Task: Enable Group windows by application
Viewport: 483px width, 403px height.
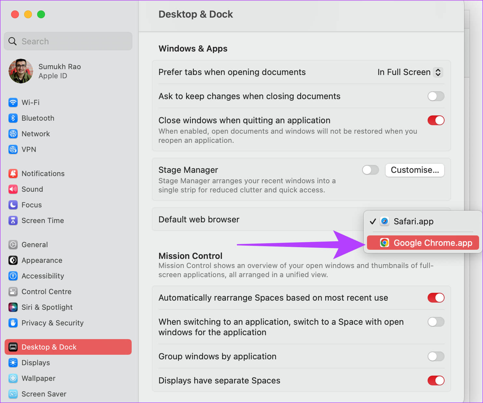Action: click(436, 356)
